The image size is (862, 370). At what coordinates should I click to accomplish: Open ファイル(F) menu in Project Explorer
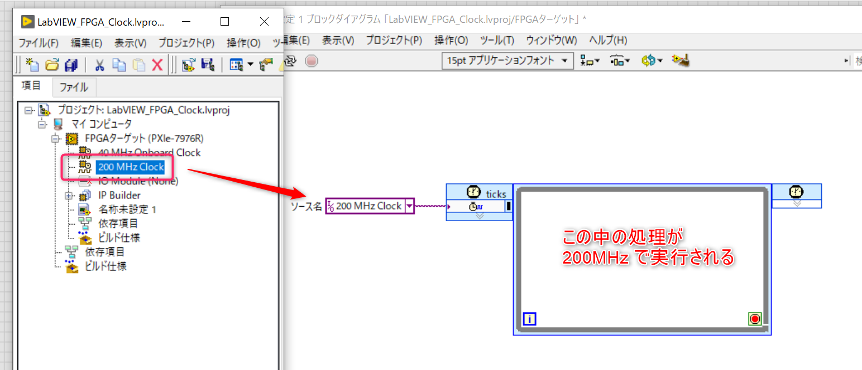(x=39, y=43)
